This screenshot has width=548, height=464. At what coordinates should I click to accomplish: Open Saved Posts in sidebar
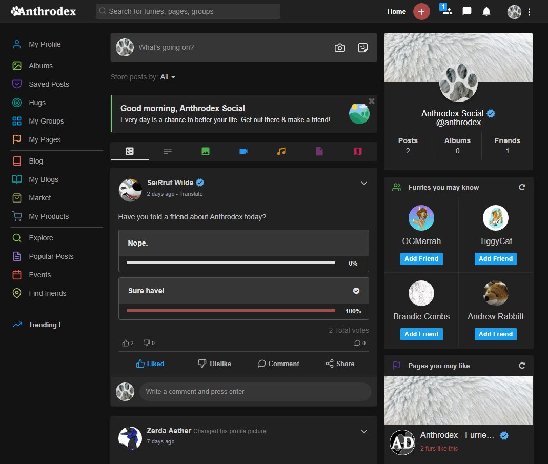coord(49,84)
